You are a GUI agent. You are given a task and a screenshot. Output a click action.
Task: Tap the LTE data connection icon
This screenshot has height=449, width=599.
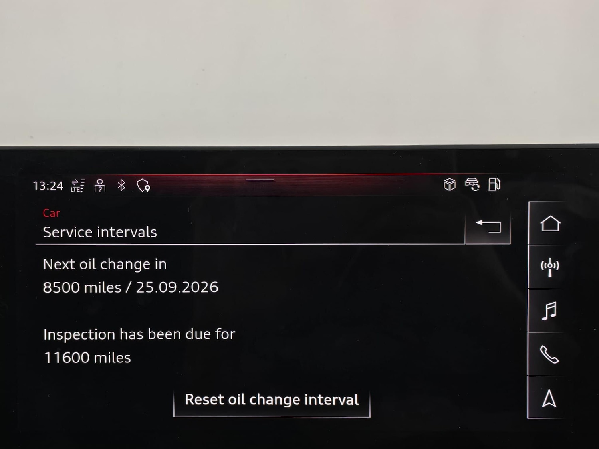(77, 186)
